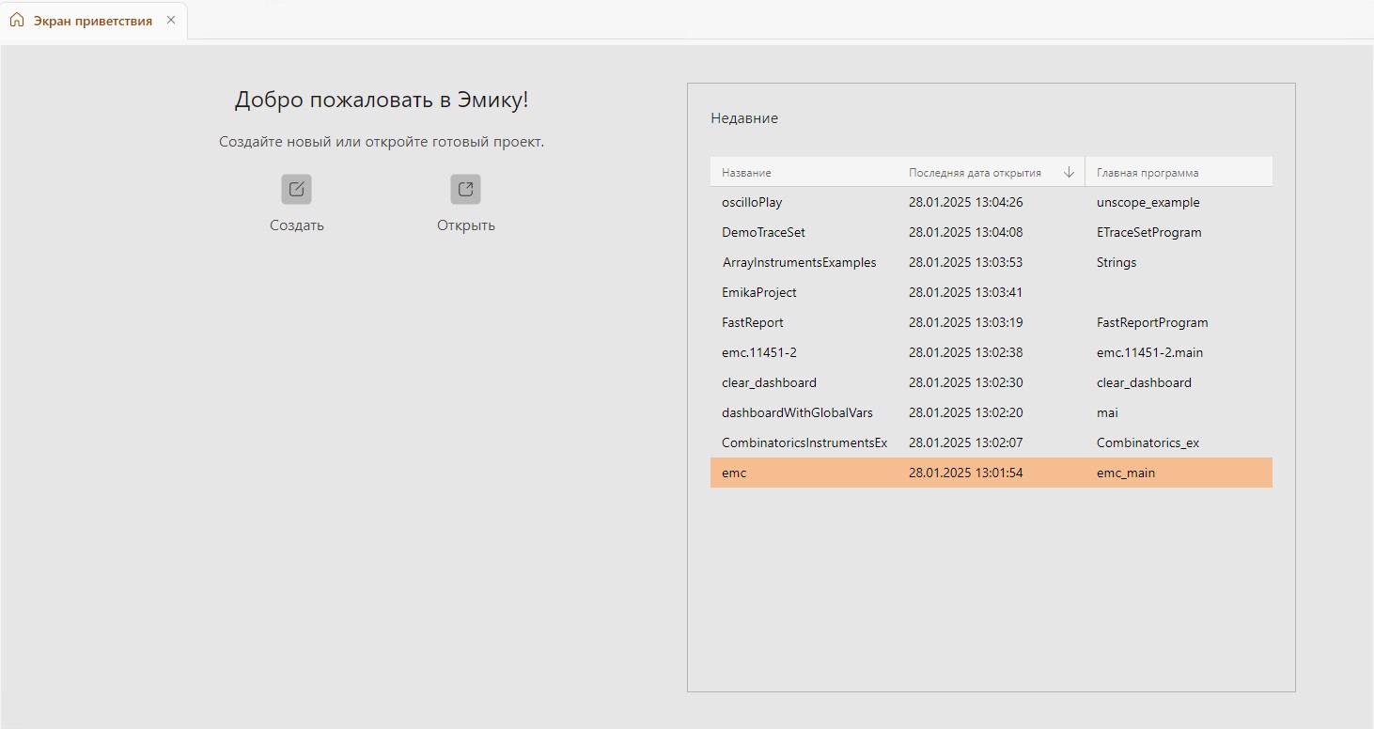The width and height of the screenshot is (1374, 729).
Task: Select the CombinatoricsInstrumentsEx project
Action: tap(804, 442)
